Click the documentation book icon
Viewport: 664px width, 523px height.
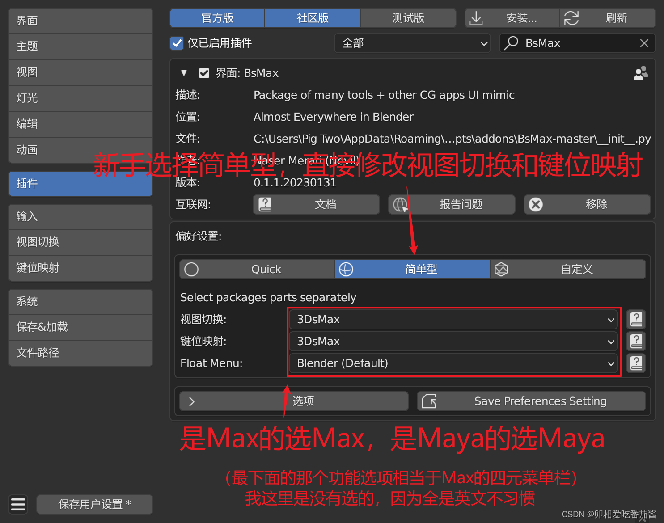click(x=265, y=205)
